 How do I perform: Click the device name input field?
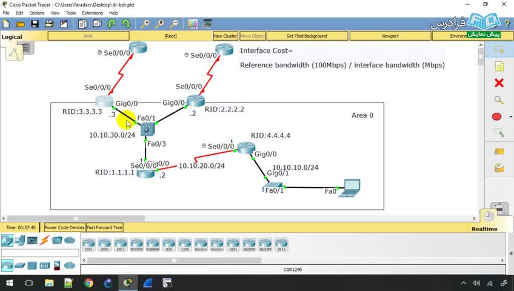pyautogui.click(x=40, y=253)
